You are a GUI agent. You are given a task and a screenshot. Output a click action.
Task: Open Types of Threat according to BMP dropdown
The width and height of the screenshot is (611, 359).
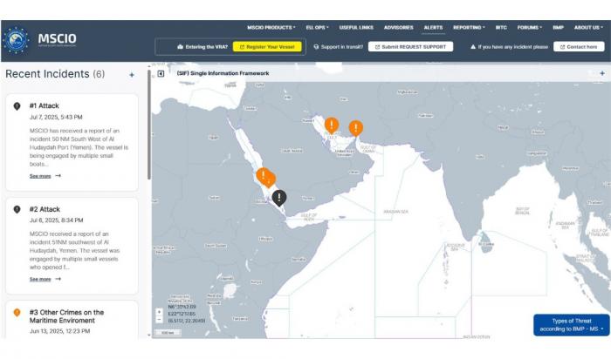571,325
